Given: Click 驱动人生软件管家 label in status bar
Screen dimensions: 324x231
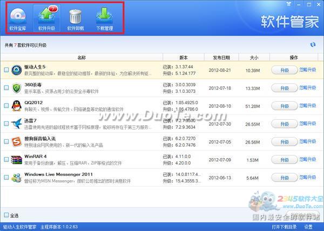Looking at the screenshot, I should [x=20, y=227].
